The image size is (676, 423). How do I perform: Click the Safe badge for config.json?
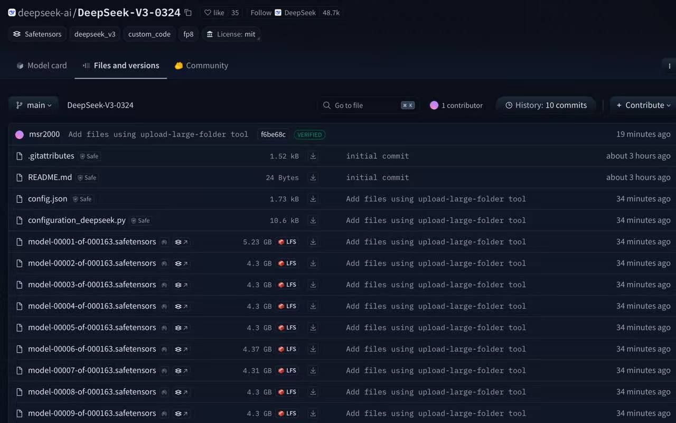point(82,199)
